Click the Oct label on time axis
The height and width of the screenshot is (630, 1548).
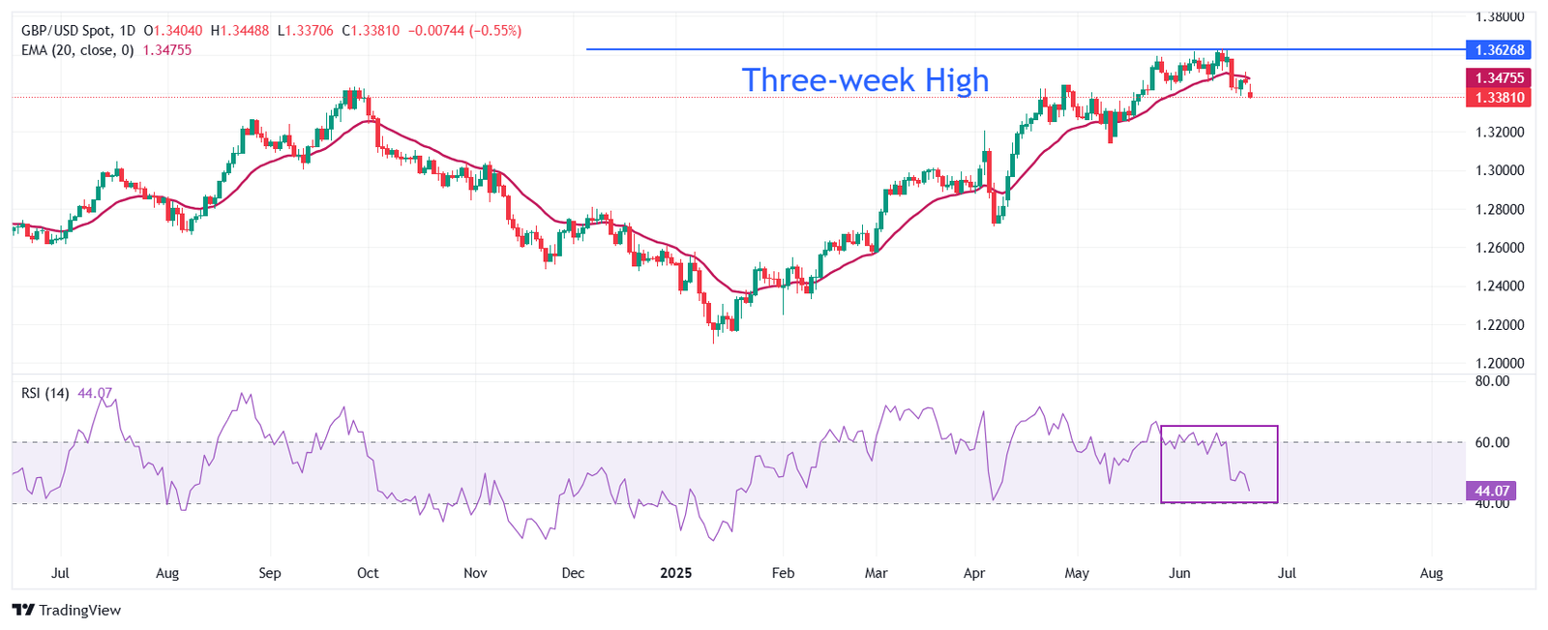pyautogui.click(x=368, y=573)
